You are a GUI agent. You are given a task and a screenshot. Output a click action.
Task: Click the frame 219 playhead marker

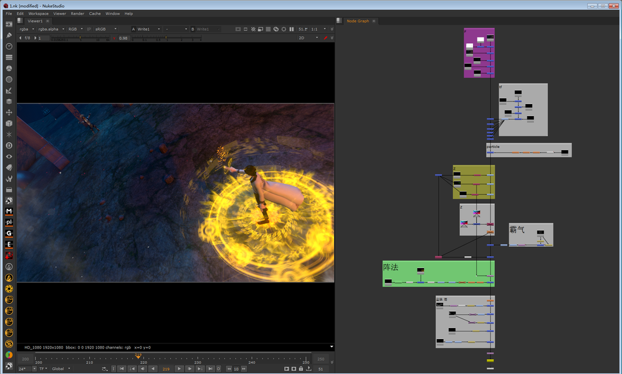(138, 356)
